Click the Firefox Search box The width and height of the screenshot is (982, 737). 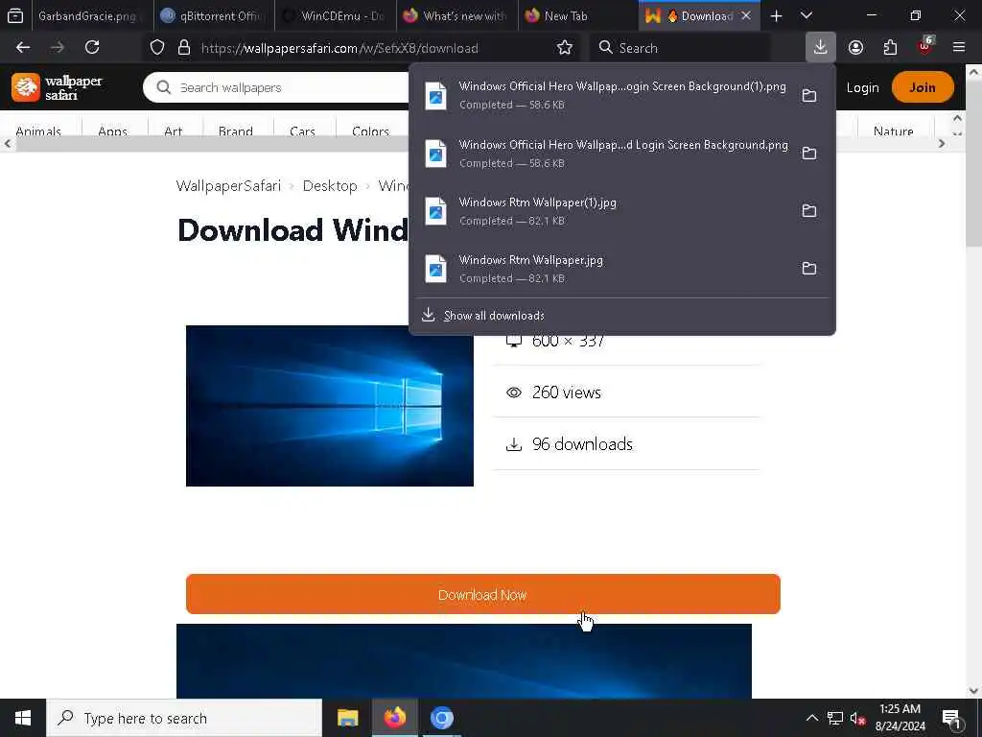tap(680, 48)
